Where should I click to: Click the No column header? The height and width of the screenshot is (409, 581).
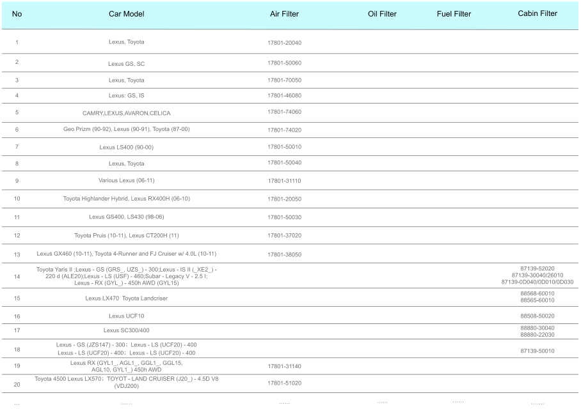click(x=17, y=14)
